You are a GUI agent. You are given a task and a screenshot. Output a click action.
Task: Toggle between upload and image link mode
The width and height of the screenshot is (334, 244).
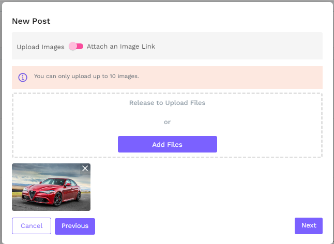click(76, 47)
